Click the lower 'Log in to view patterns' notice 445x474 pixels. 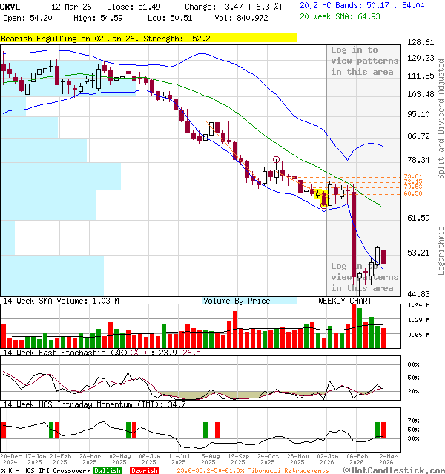(363, 277)
